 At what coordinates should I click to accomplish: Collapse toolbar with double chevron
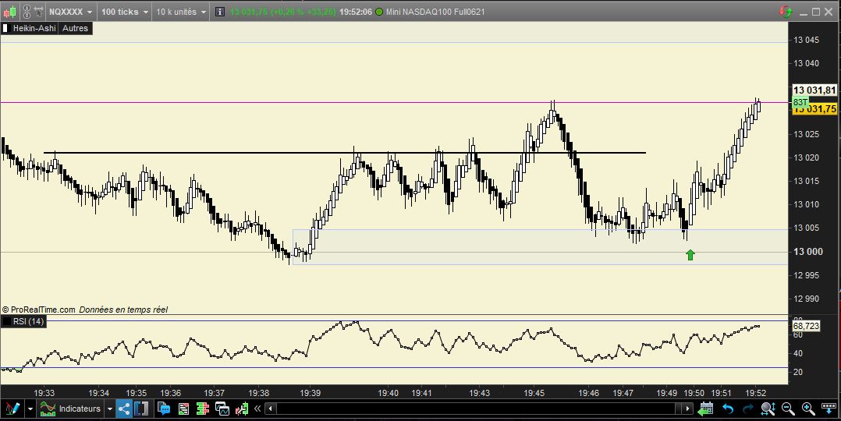(257, 409)
